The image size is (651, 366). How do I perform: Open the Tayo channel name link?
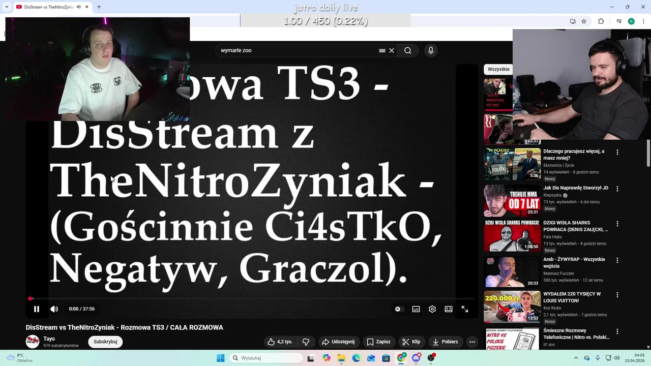(49, 339)
